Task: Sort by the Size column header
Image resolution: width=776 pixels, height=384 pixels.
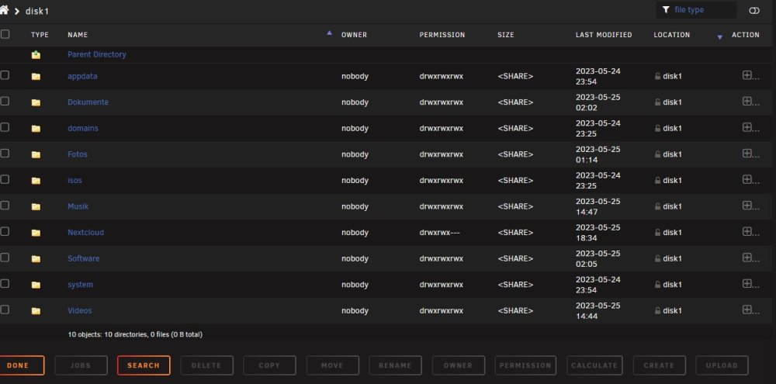Action: (x=506, y=35)
